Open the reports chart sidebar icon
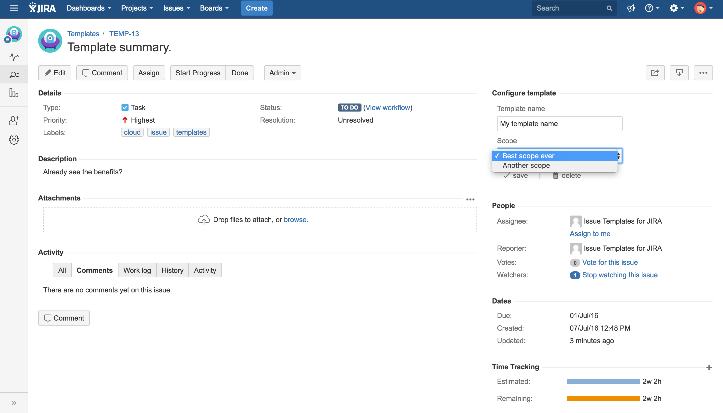 [x=14, y=93]
